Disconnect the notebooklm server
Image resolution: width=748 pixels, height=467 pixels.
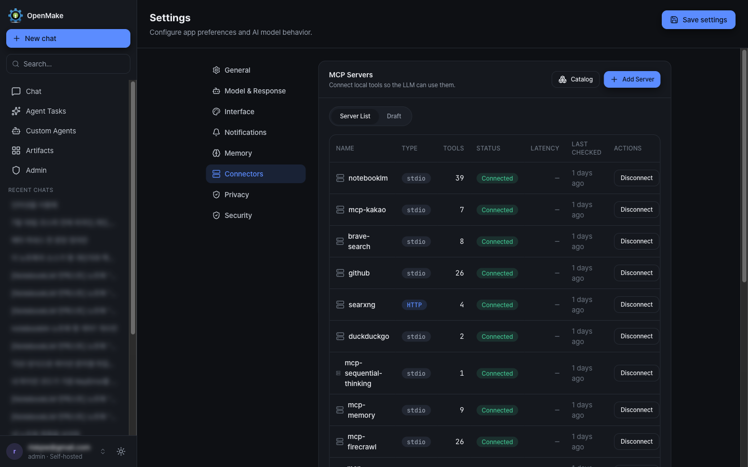pos(636,178)
